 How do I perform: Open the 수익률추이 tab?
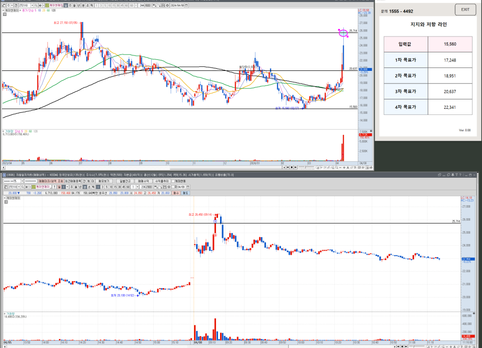tap(162, 181)
